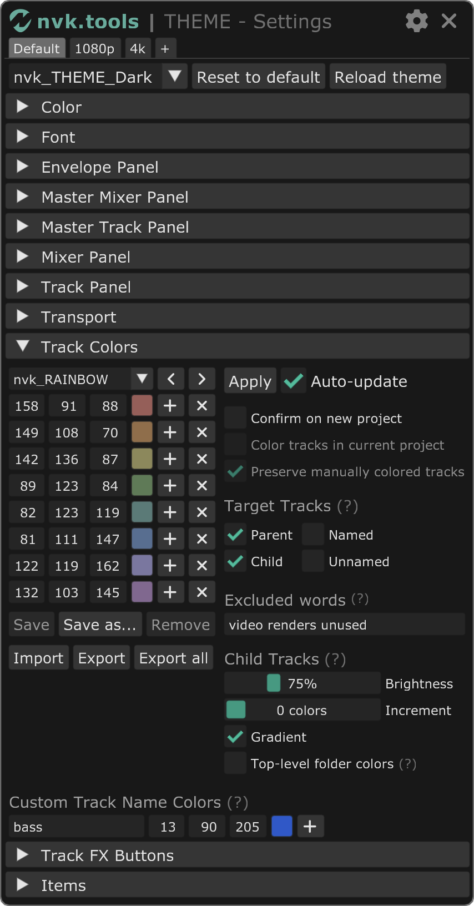The image size is (474, 906).
Task: Delete the bottom purple color row
Action: coord(201,592)
